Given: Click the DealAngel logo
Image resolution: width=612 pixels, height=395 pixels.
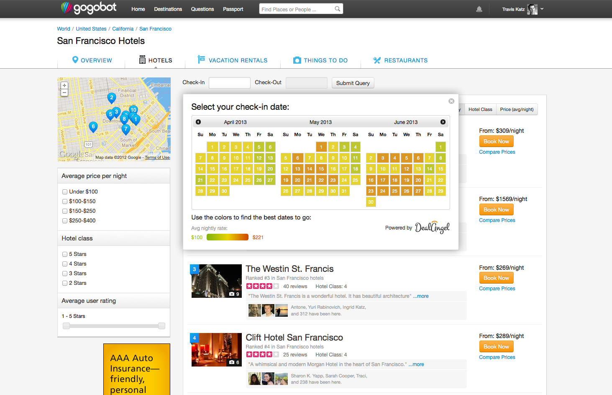Looking at the screenshot, I should tap(432, 227).
